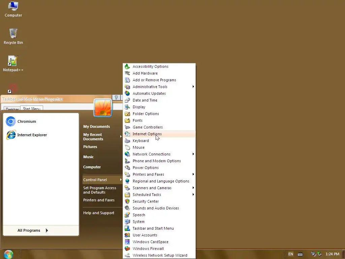Click the EN language indicator in tray

tap(291, 254)
